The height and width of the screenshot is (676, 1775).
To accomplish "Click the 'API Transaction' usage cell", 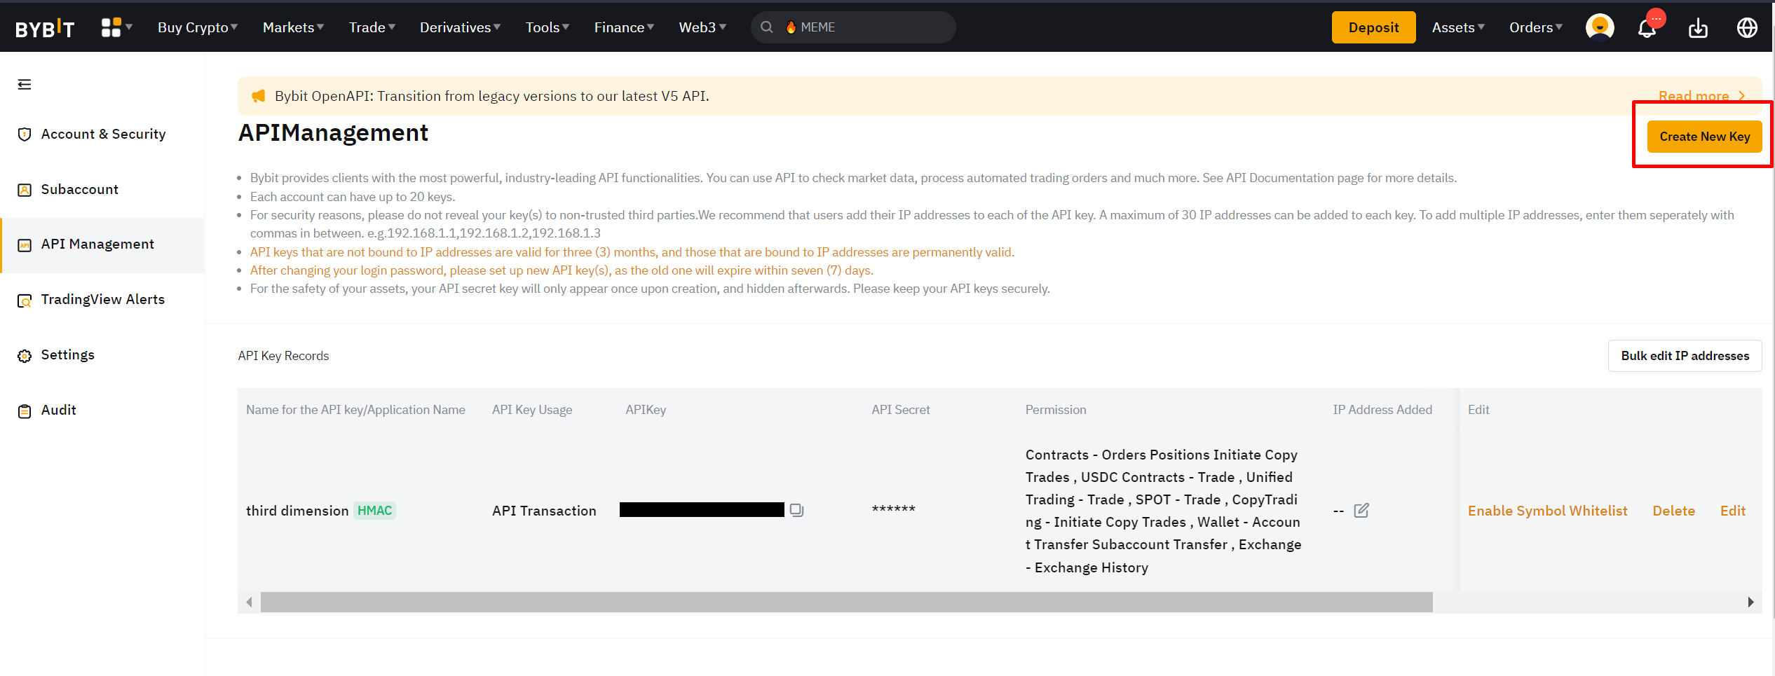I will (x=544, y=511).
